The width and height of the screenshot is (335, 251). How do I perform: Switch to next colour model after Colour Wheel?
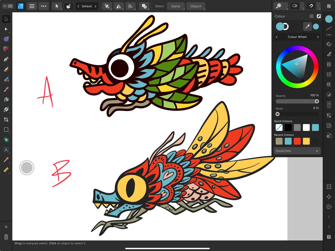click(x=318, y=37)
